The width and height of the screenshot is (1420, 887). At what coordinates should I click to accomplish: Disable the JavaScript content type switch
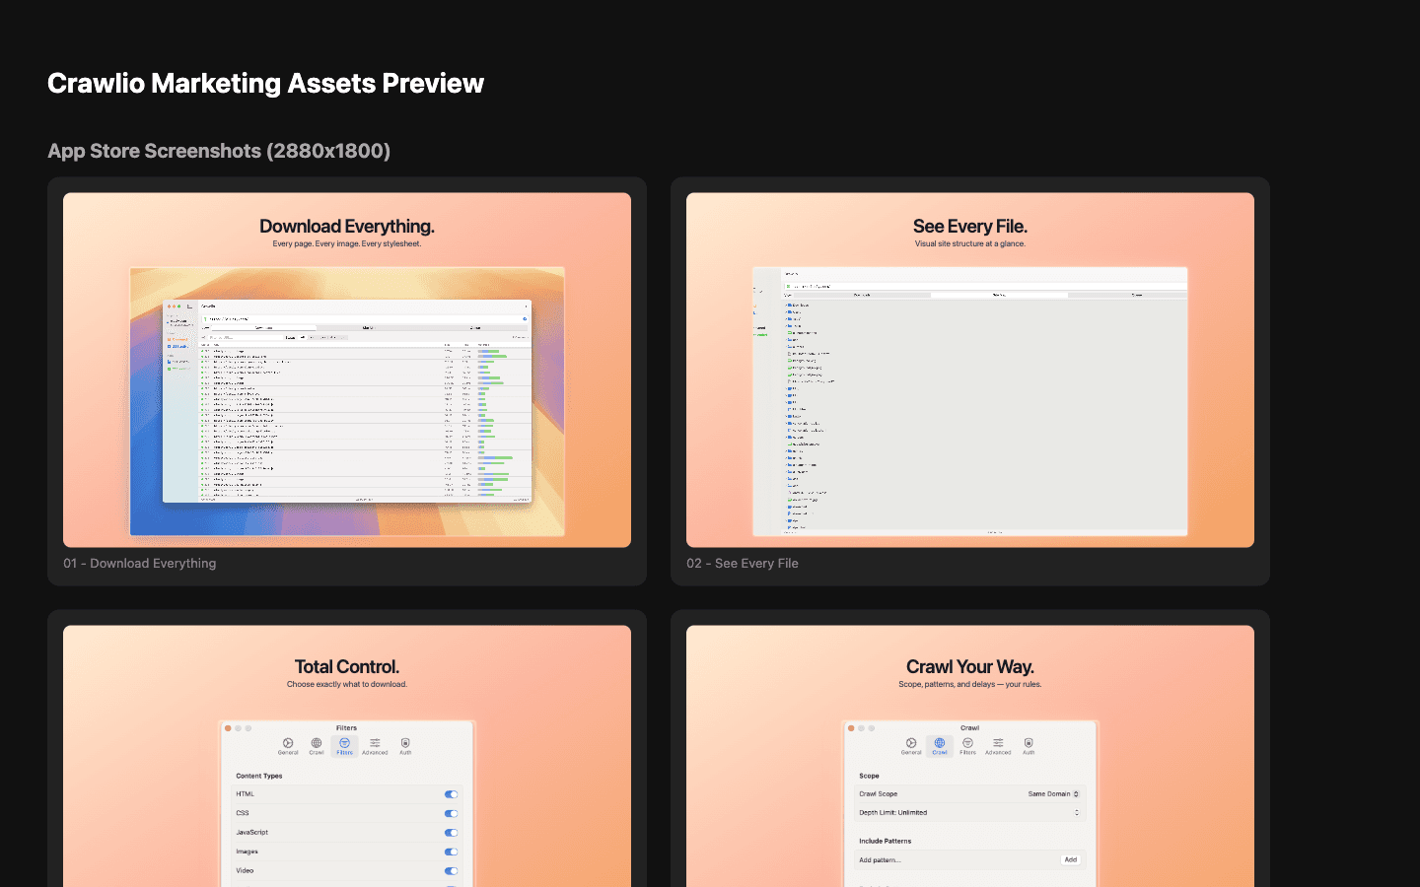pyautogui.click(x=451, y=833)
